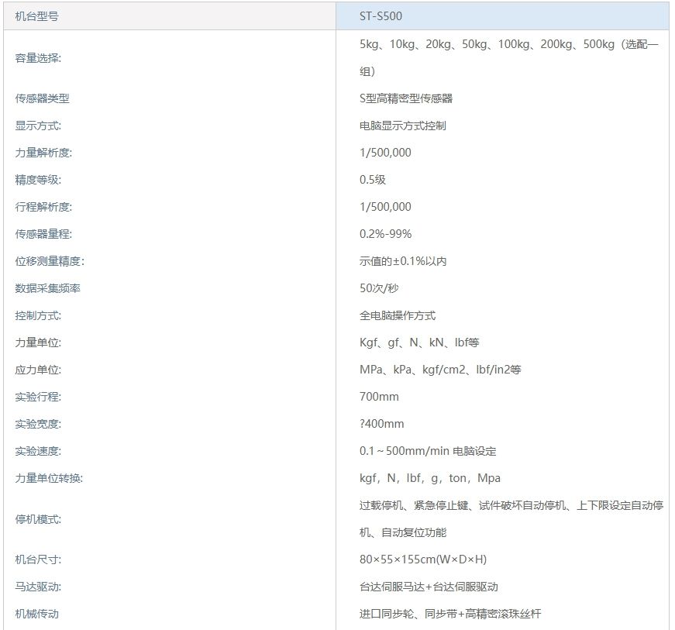Click the 0.1～500mm/min speed value
The height and width of the screenshot is (630, 675).
427,451
